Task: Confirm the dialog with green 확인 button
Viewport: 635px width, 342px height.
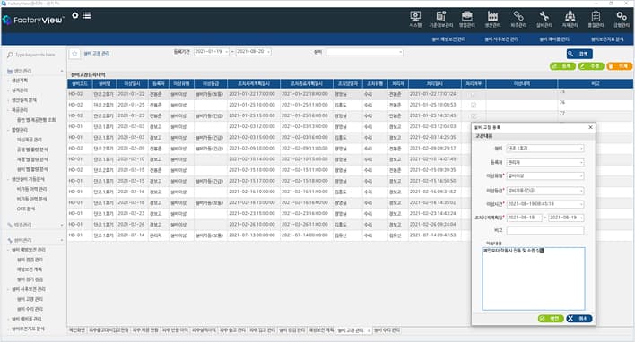Action: click(551, 319)
